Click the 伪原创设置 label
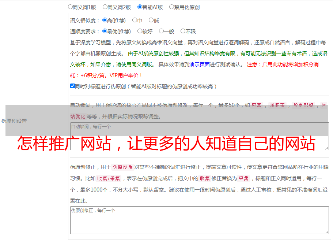 (14, 121)
